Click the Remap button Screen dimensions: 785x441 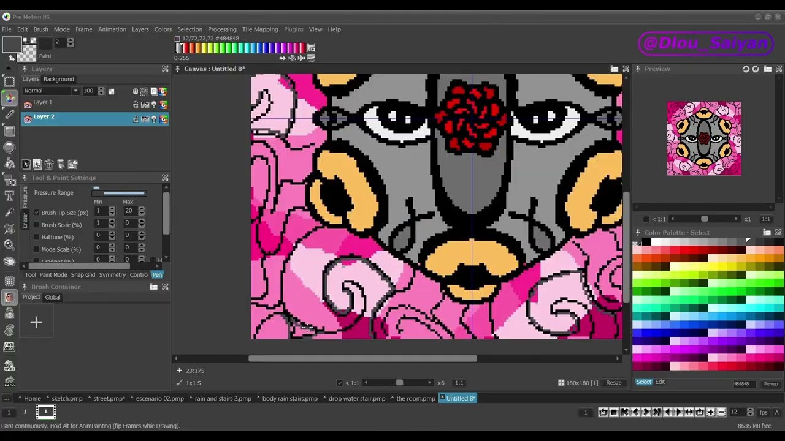[x=771, y=384]
